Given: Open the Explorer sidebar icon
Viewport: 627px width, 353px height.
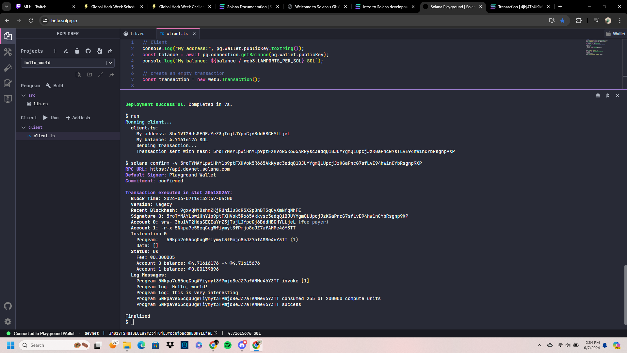Looking at the screenshot, I should click(8, 36).
